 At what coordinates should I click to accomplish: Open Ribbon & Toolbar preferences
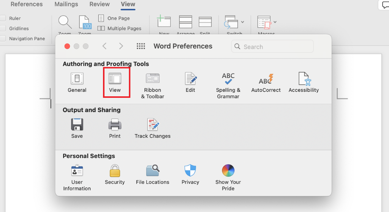(x=153, y=86)
